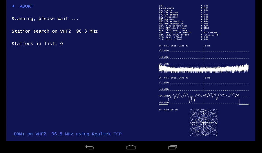The width and height of the screenshot is (262, 153).
Task: Click the 'Ch. Pow. Spec. Density' title
Action: [x=173, y=78]
